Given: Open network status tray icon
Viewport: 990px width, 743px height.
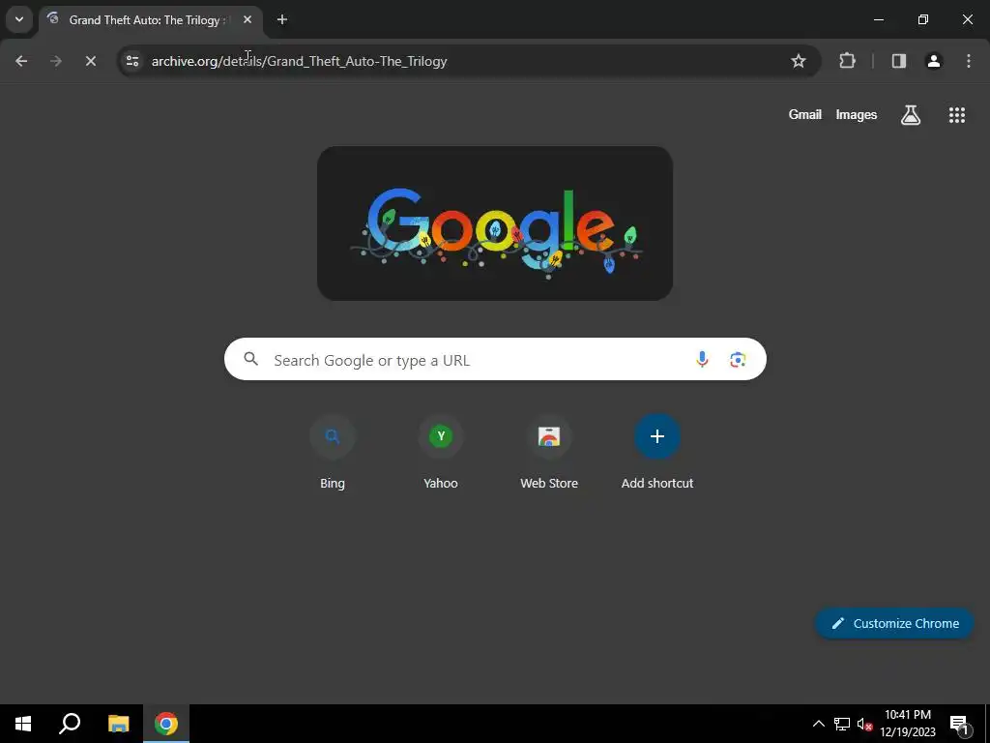Looking at the screenshot, I should pyautogui.click(x=842, y=724).
